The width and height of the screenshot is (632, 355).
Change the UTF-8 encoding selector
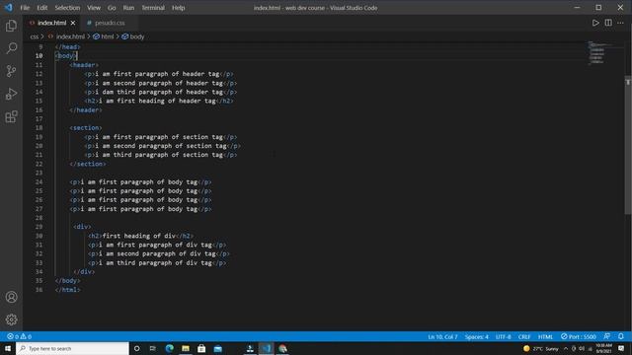[503, 336]
